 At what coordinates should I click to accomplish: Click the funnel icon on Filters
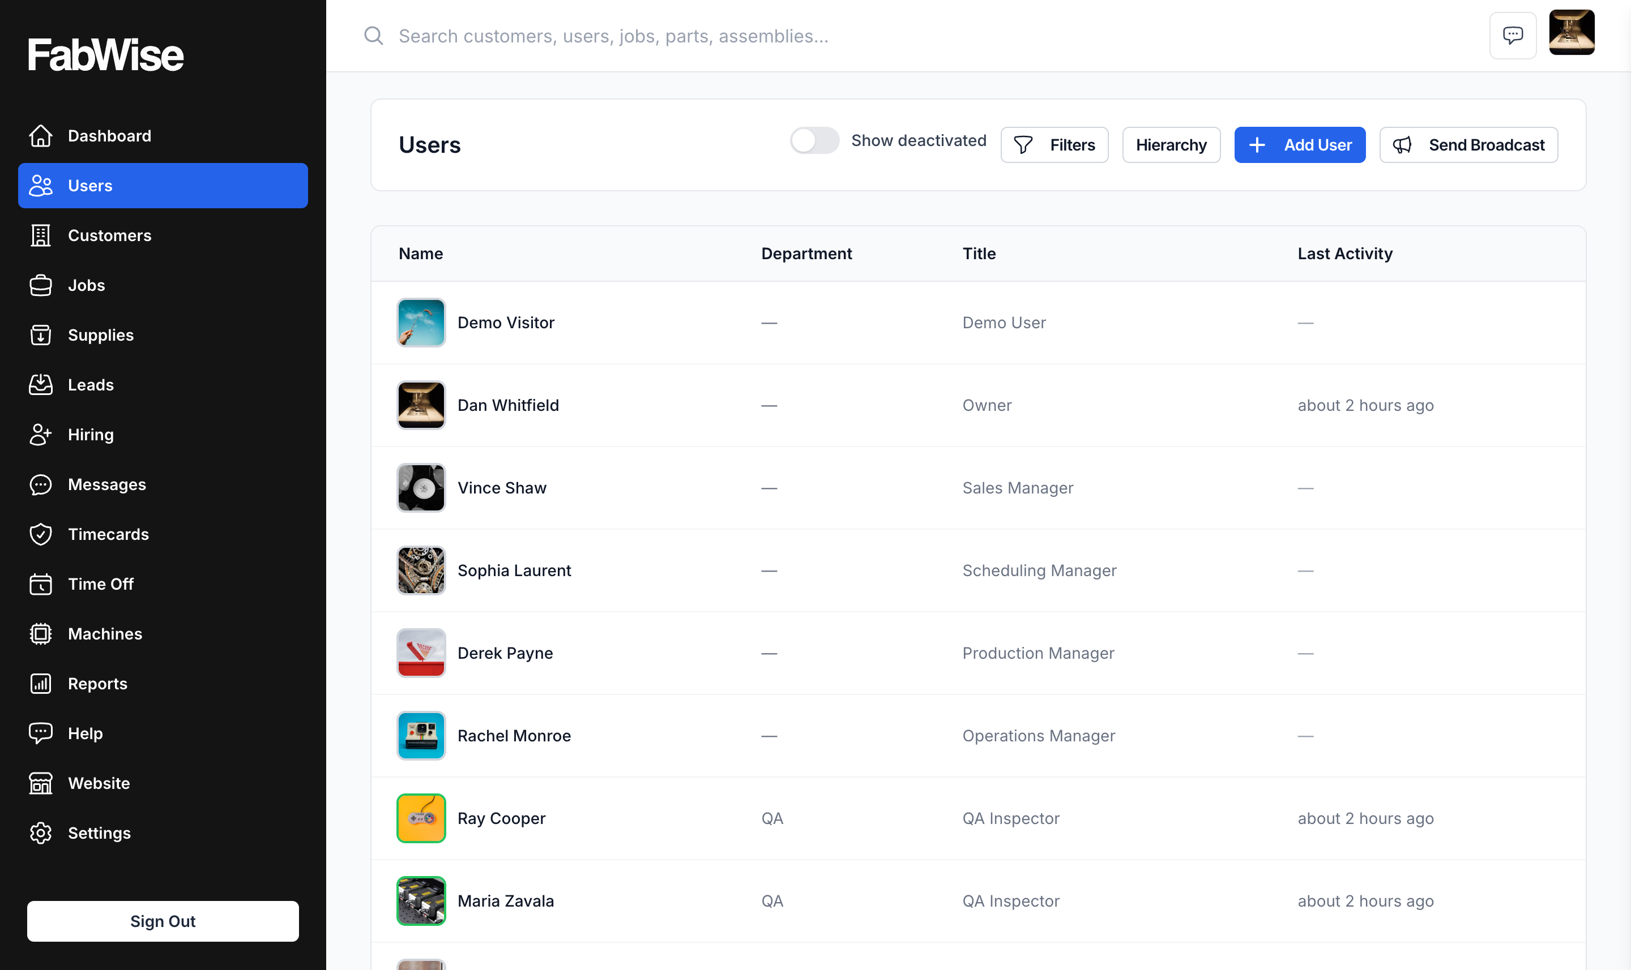(x=1023, y=145)
